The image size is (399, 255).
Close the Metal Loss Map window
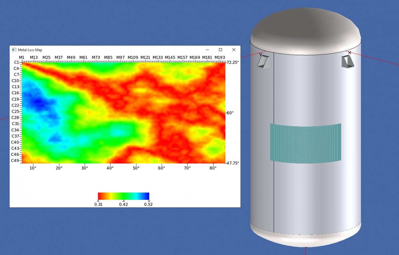[x=234, y=50]
